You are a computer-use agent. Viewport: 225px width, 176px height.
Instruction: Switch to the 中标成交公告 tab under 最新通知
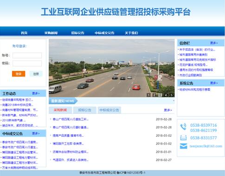109,110
